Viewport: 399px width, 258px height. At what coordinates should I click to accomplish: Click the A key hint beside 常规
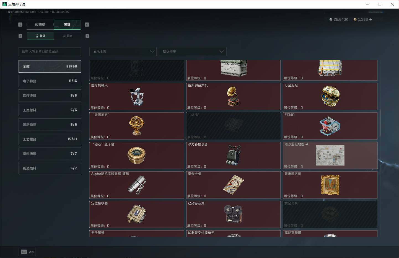[x=20, y=36]
